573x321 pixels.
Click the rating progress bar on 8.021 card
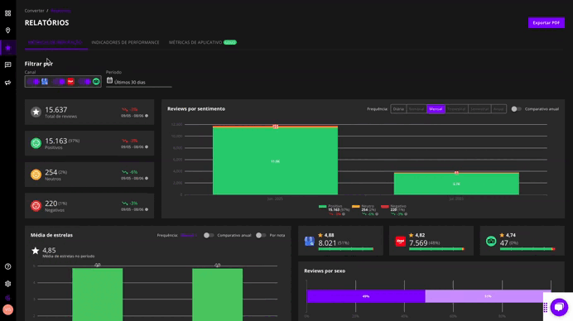pos(345,249)
